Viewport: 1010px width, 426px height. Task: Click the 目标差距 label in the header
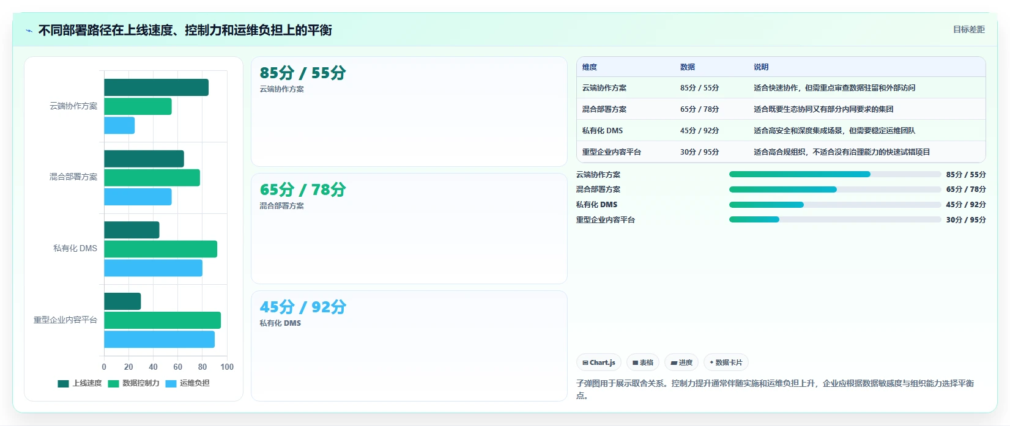(x=969, y=29)
